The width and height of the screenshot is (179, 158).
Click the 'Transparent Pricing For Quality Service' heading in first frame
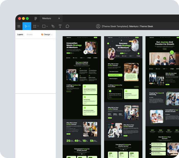click(82, 150)
